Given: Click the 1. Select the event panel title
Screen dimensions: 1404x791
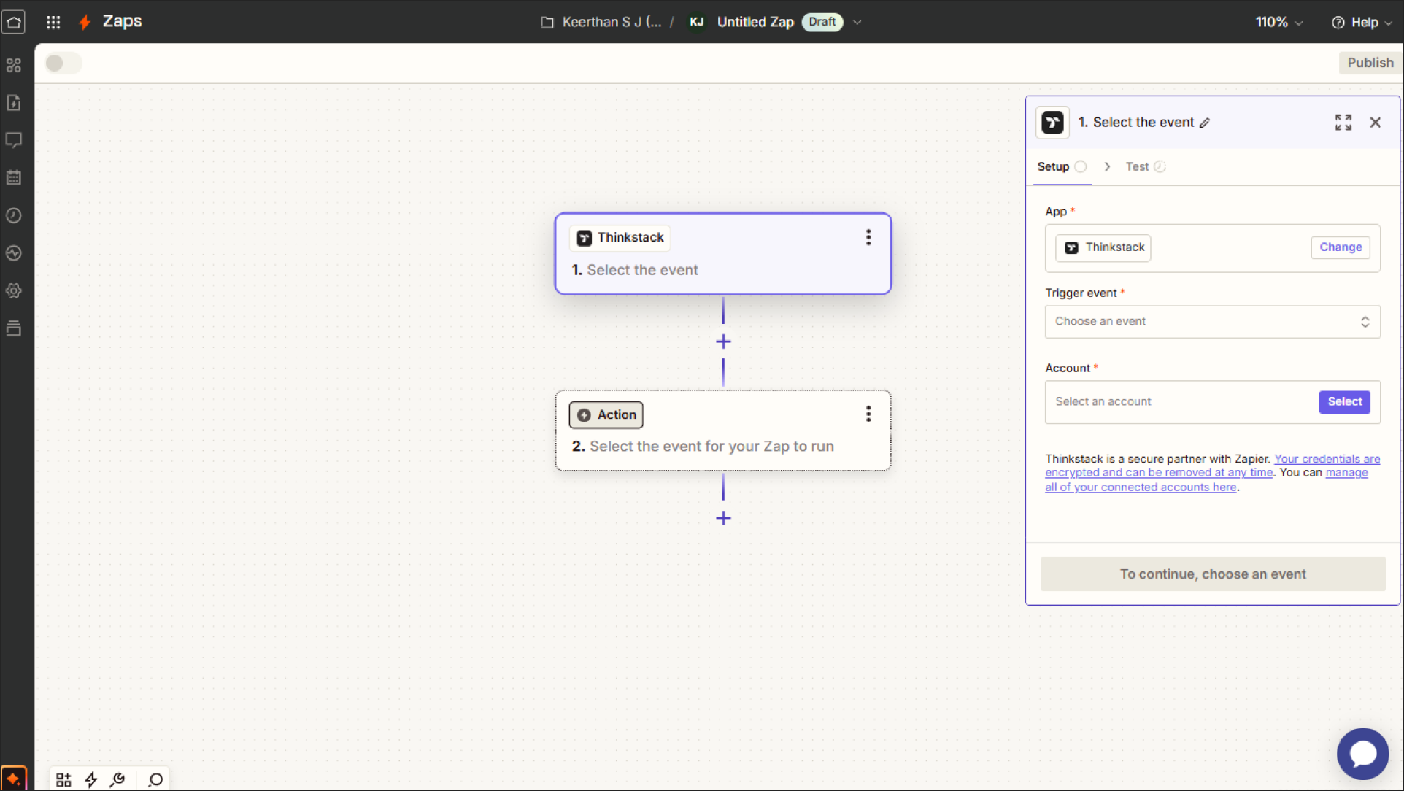Looking at the screenshot, I should tap(1135, 123).
